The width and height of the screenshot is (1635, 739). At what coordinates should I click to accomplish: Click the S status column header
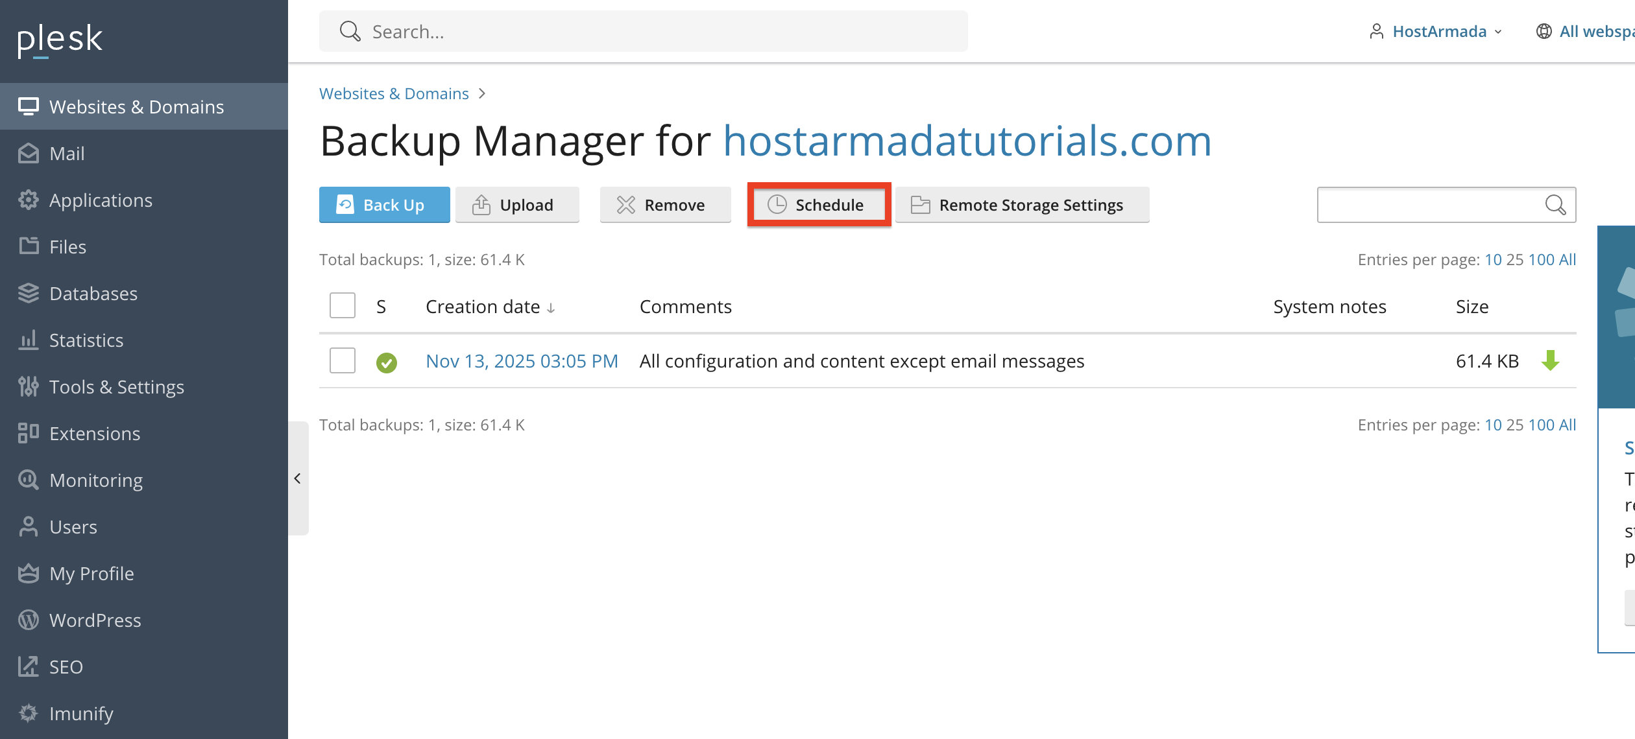[x=381, y=307]
